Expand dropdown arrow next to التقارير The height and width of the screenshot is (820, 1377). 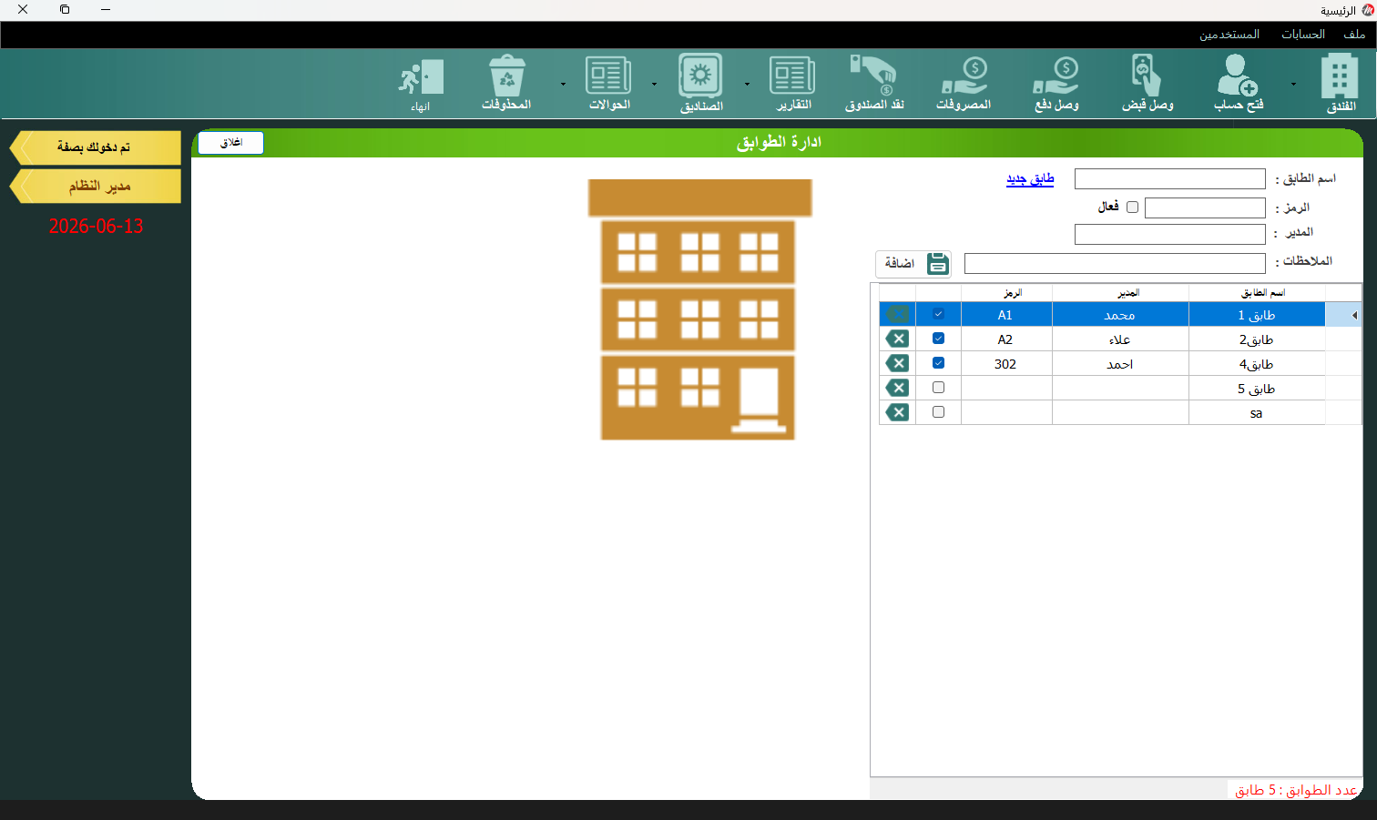pos(747,84)
